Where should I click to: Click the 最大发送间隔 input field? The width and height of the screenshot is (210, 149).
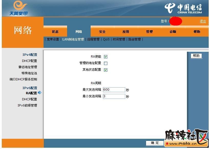[114, 90]
